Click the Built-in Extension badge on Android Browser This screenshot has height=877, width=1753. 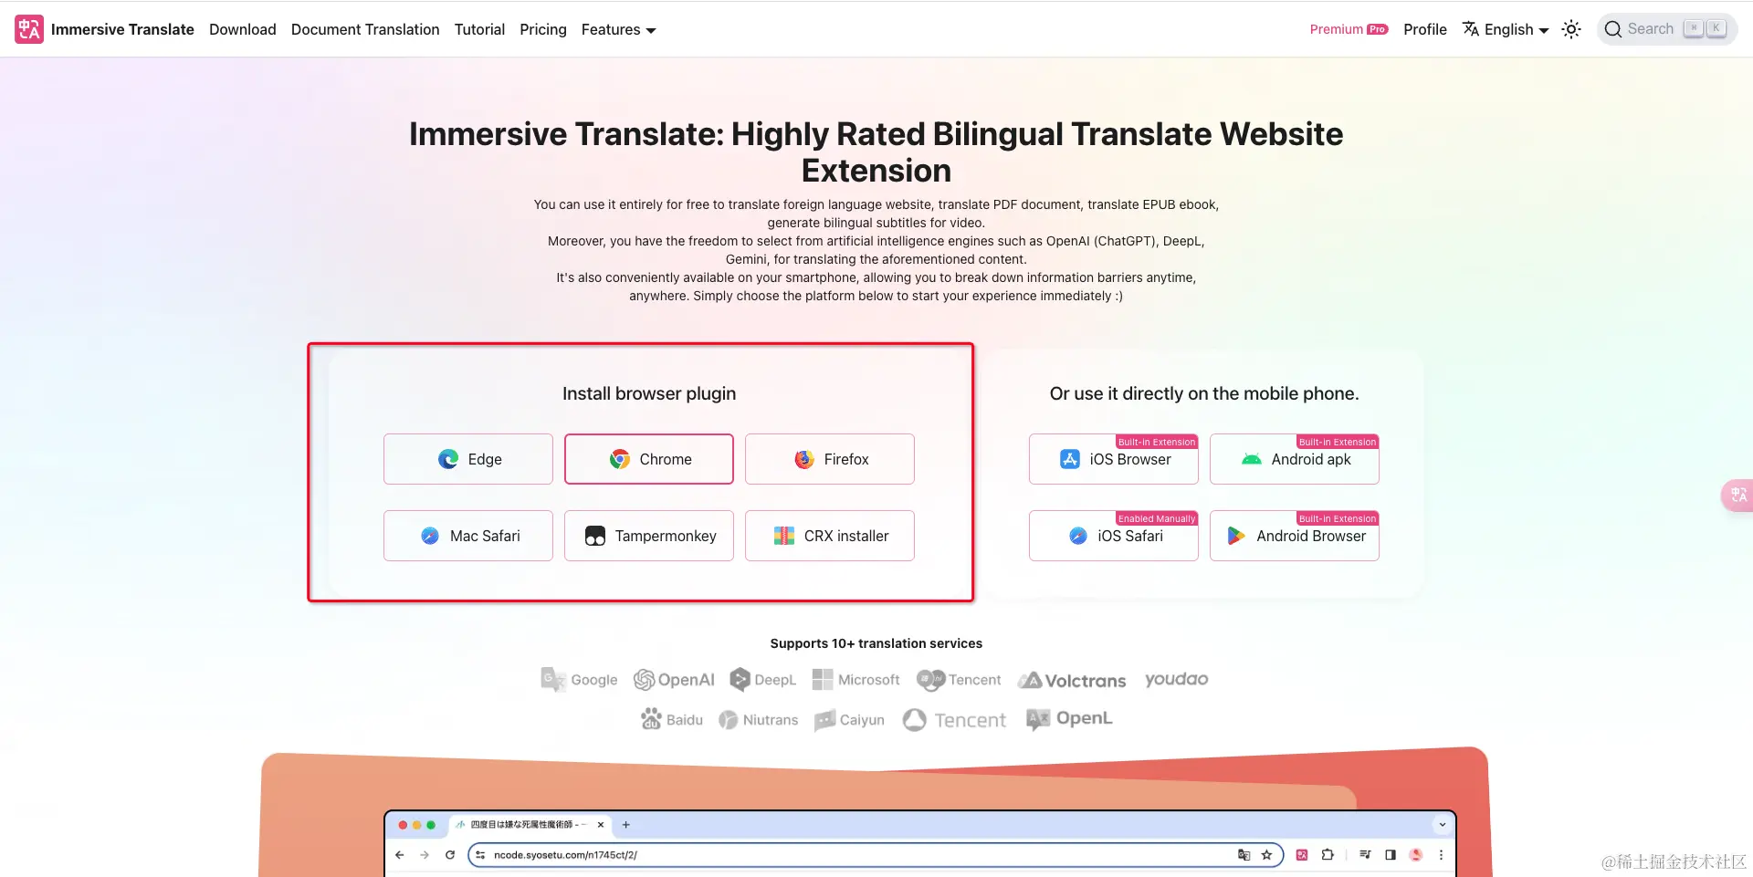click(1338, 518)
